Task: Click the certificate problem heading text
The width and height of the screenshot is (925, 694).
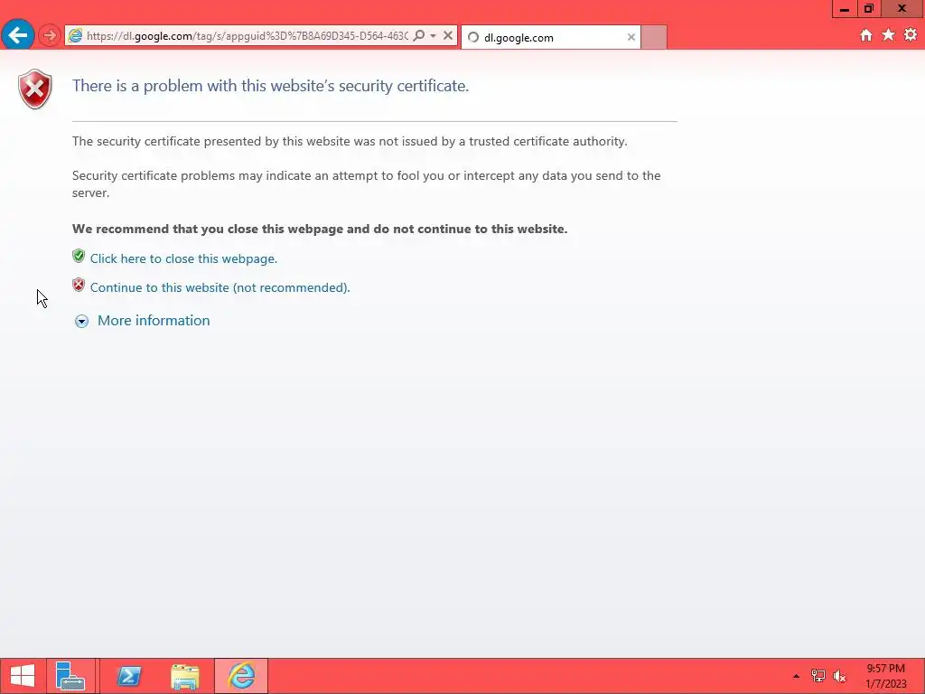Action: (x=270, y=86)
